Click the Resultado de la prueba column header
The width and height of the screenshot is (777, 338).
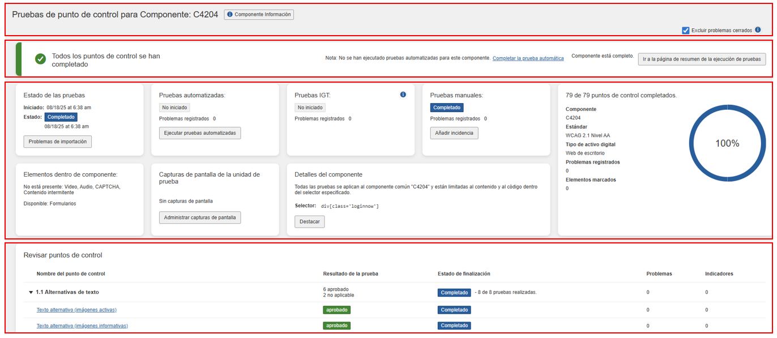pyautogui.click(x=350, y=274)
